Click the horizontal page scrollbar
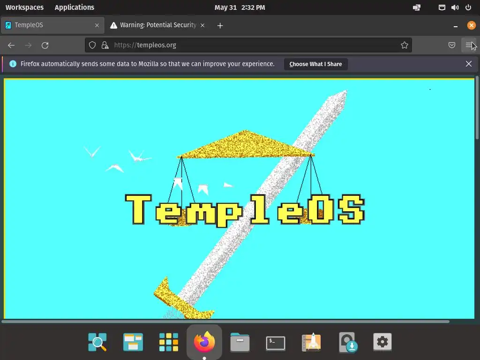480x360 pixels. click(x=225, y=322)
